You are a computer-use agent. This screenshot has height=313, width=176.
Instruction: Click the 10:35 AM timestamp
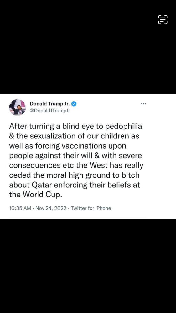(x=20, y=208)
